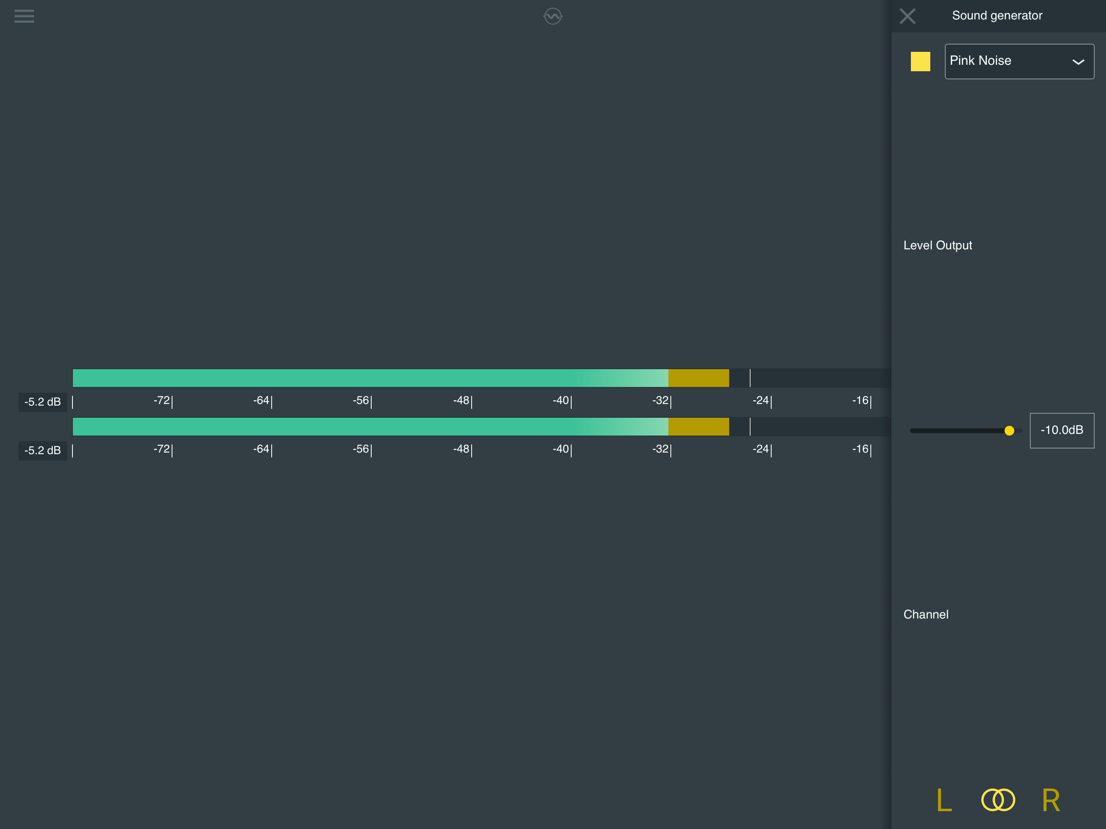Image resolution: width=1106 pixels, height=829 pixels.
Task: Click the yellow level output slider knob
Action: coord(1009,431)
